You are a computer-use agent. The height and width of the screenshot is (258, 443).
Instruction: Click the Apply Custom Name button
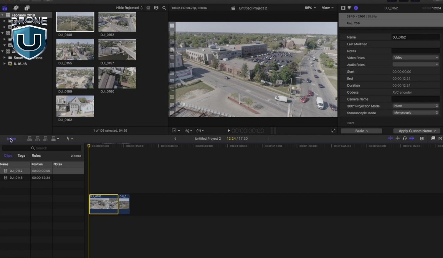417,131
